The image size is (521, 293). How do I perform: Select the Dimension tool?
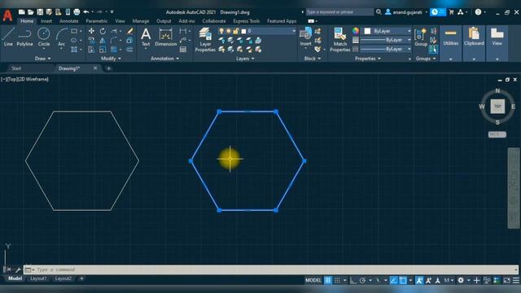point(166,37)
